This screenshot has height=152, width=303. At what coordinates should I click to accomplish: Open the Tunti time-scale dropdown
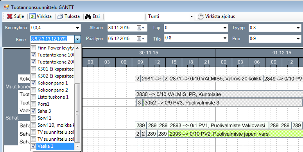pyautogui.click(x=192, y=17)
